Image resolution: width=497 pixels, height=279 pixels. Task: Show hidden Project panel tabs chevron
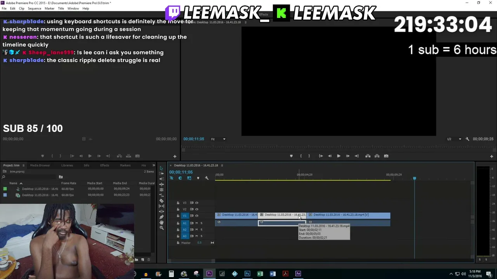[x=153, y=165]
